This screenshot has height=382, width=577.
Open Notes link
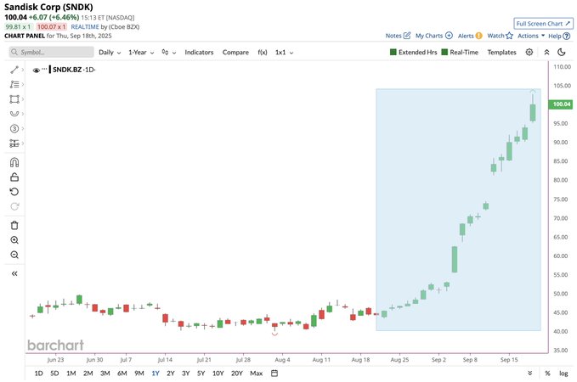pyautogui.click(x=398, y=36)
